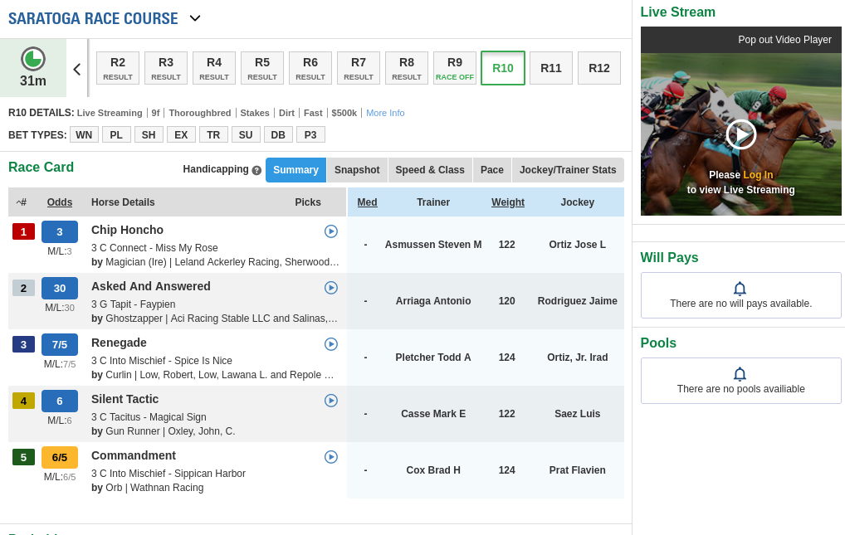Expand the Saratoga Race Course track dropdown
Viewport: 845px width, 535px height.
coord(195,18)
